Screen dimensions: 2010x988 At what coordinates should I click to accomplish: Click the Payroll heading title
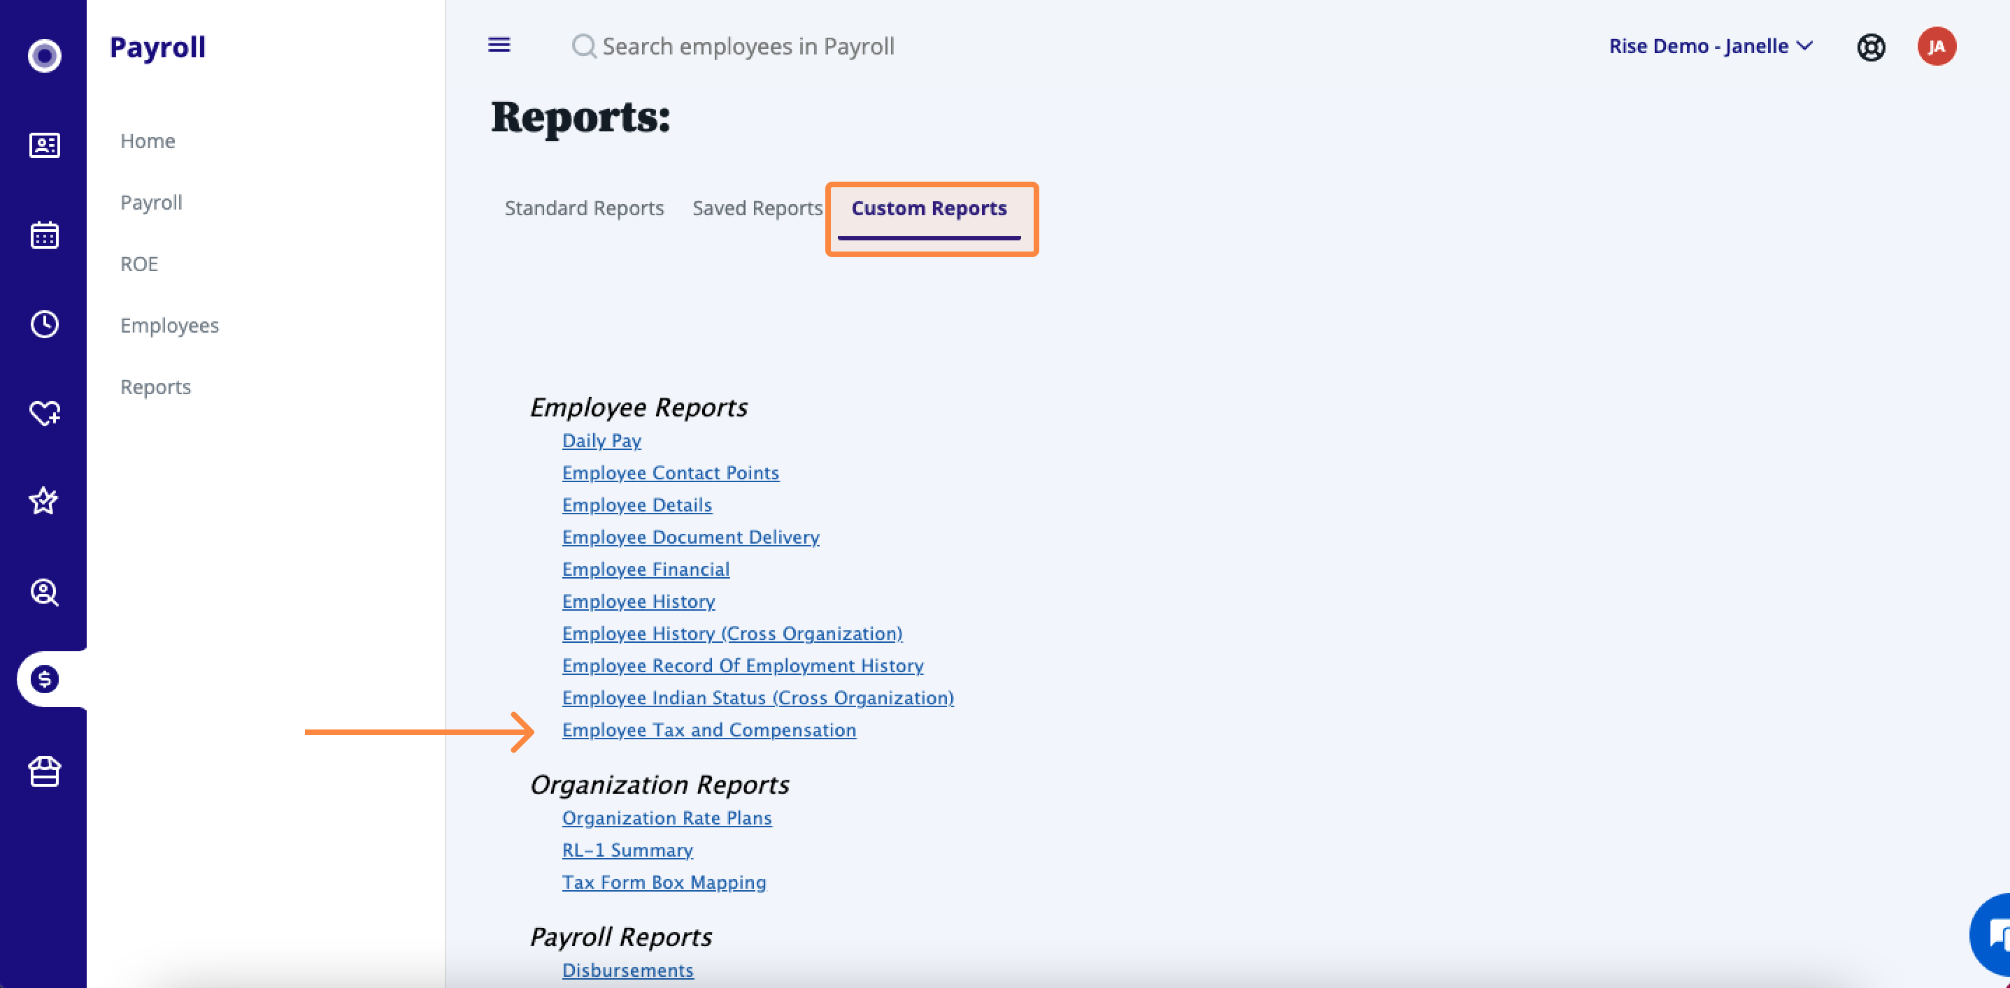[x=157, y=48]
